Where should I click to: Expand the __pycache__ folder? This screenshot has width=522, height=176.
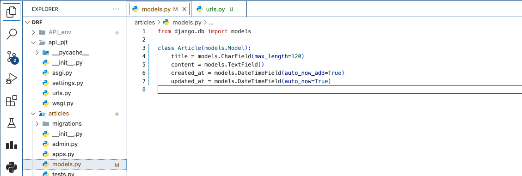tap(37, 53)
